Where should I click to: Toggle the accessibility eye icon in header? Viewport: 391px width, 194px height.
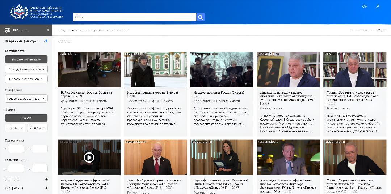coord(365,7)
